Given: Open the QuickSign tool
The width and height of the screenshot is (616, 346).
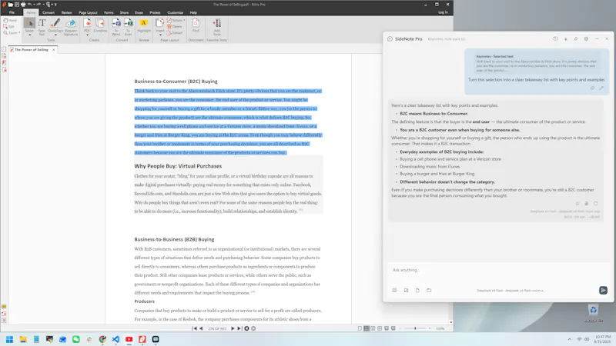Looking at the screenshot, I should 55,25.
